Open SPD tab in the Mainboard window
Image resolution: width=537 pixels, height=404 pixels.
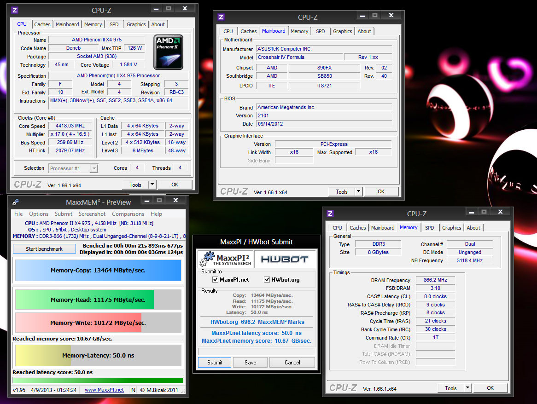pos(320,31)
